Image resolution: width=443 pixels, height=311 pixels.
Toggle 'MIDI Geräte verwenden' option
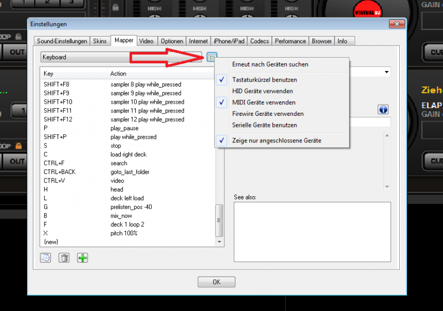click(264, 103)
